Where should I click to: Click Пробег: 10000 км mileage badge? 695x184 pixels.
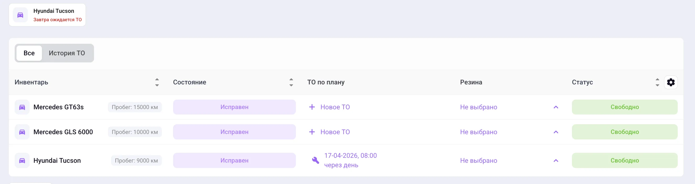coord(135,132)
